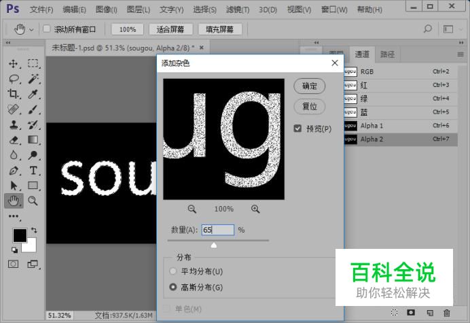Screen dimensions: 470x323
Task: Zoom out the noise dialog preview
Action: click(x=192, y=209)
